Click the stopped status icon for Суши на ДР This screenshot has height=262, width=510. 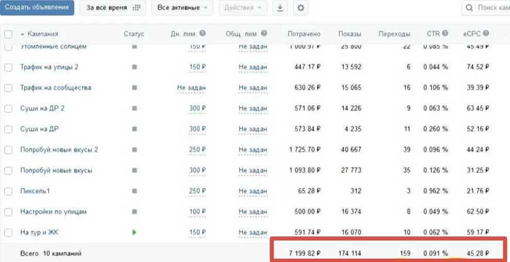click(134, 129)
